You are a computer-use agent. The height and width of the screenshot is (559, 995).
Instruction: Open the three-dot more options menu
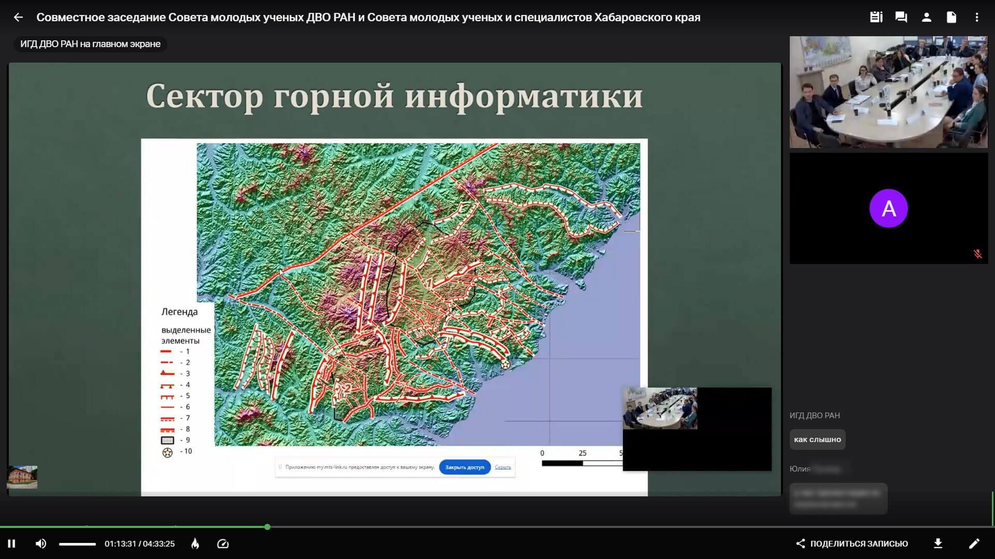[977, 17]
